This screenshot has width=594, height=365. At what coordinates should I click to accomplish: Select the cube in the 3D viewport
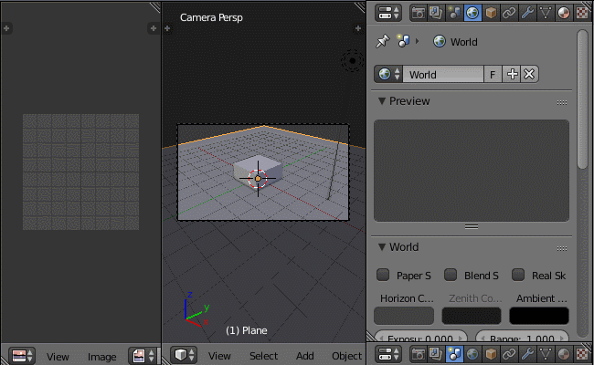[258, 171]
